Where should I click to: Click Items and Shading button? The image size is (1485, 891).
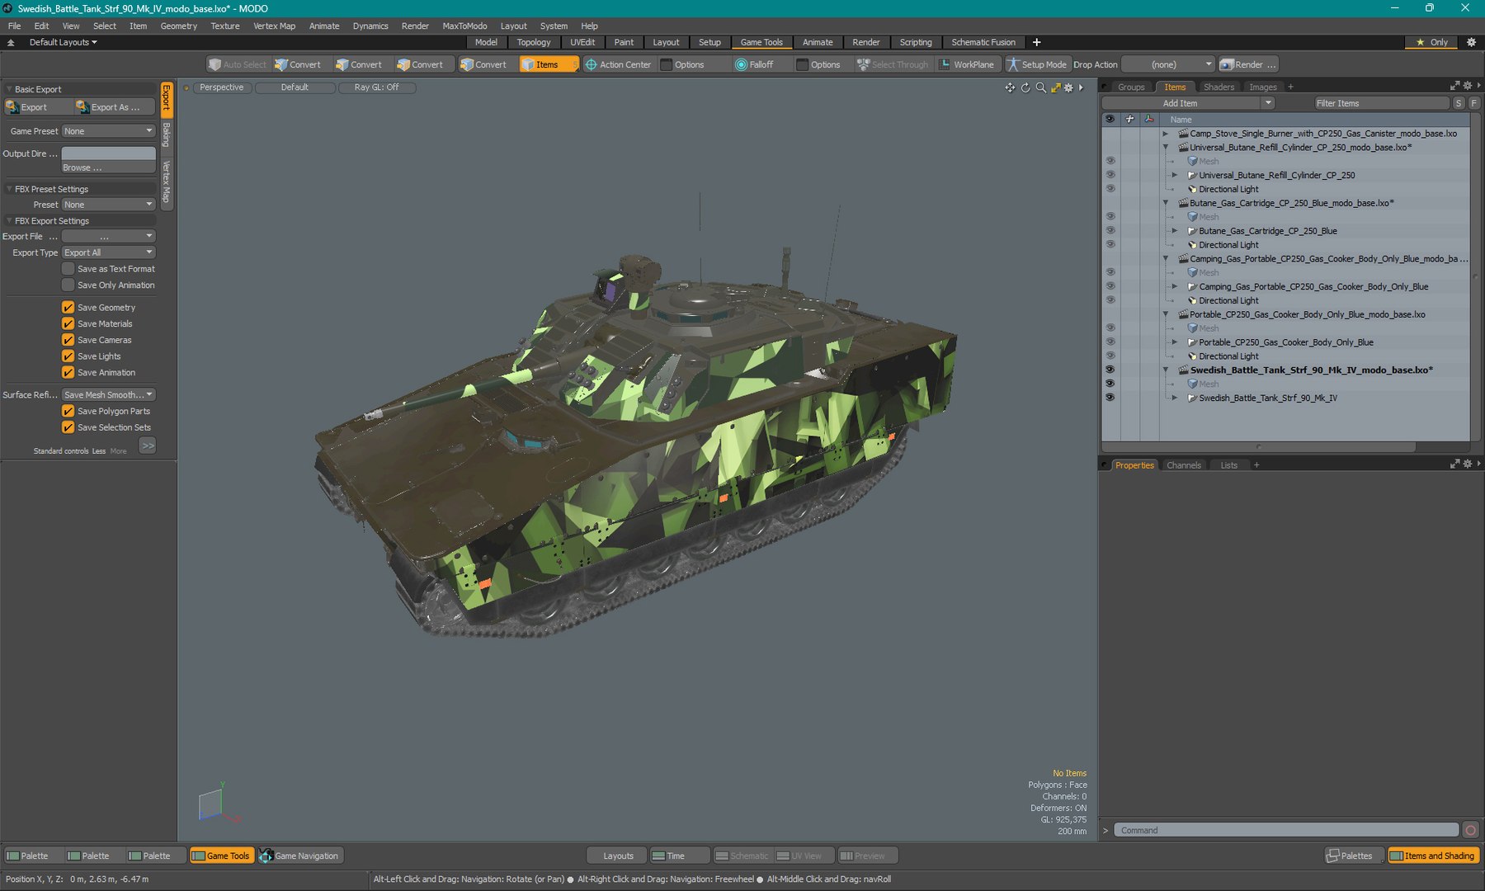tap(1434, 856)
